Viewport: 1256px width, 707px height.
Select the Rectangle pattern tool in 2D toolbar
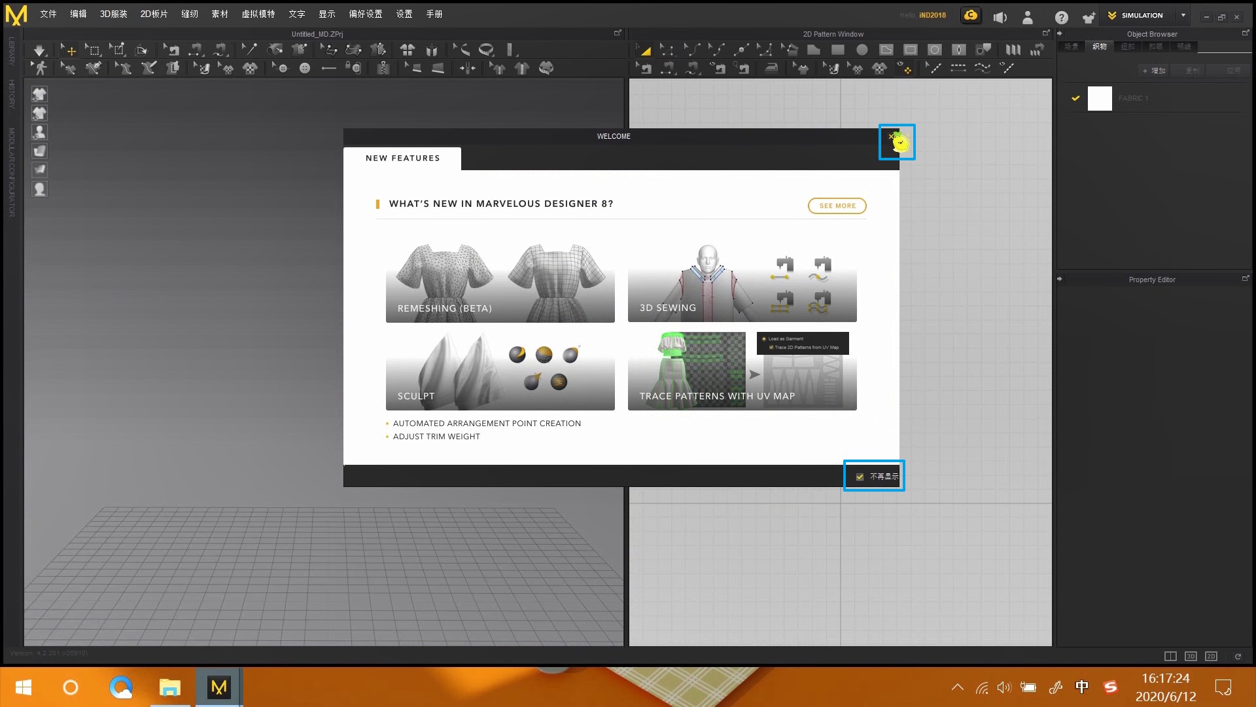coord(837,50)
